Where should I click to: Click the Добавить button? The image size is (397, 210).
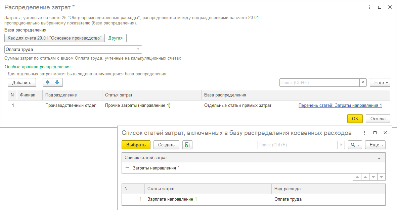point(22,82)
